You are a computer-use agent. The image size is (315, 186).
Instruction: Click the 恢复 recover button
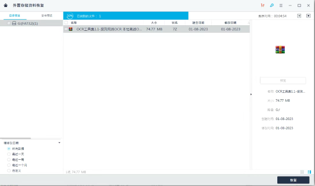293,180
